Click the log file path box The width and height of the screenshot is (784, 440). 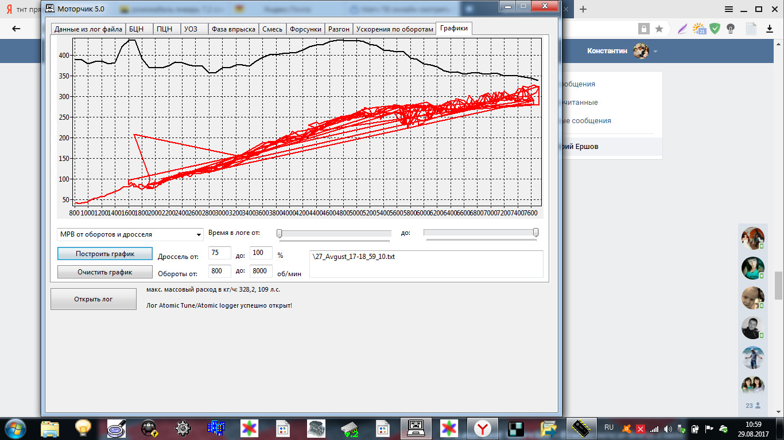click(x=426, y=264)
